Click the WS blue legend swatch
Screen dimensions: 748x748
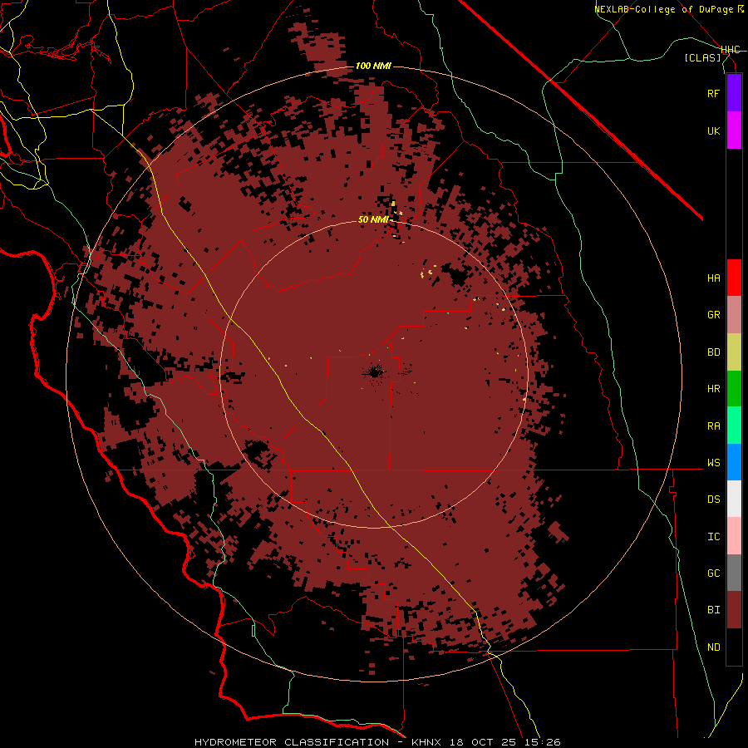(734, 462)
